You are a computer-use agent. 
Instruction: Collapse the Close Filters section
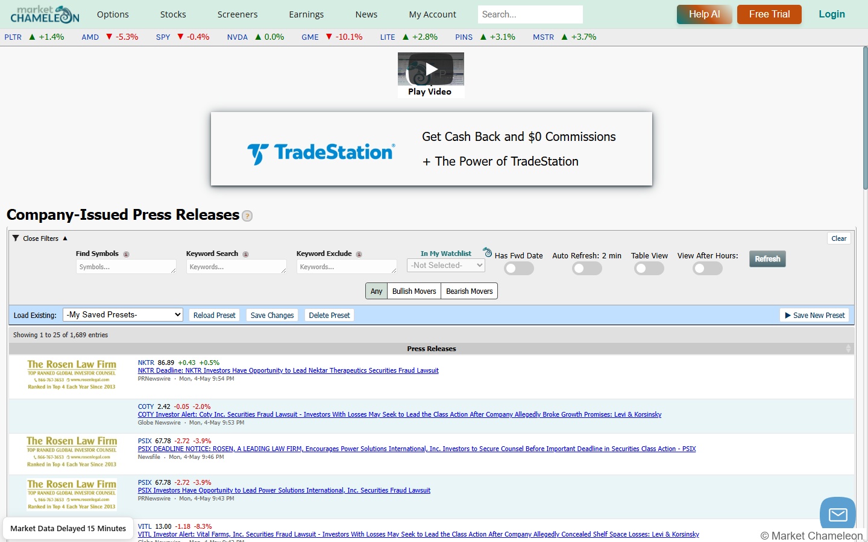tap(40, 238)
